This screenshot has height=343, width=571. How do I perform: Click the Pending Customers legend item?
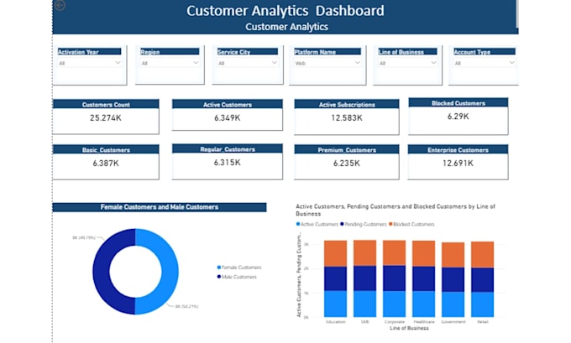coord(363,224)
